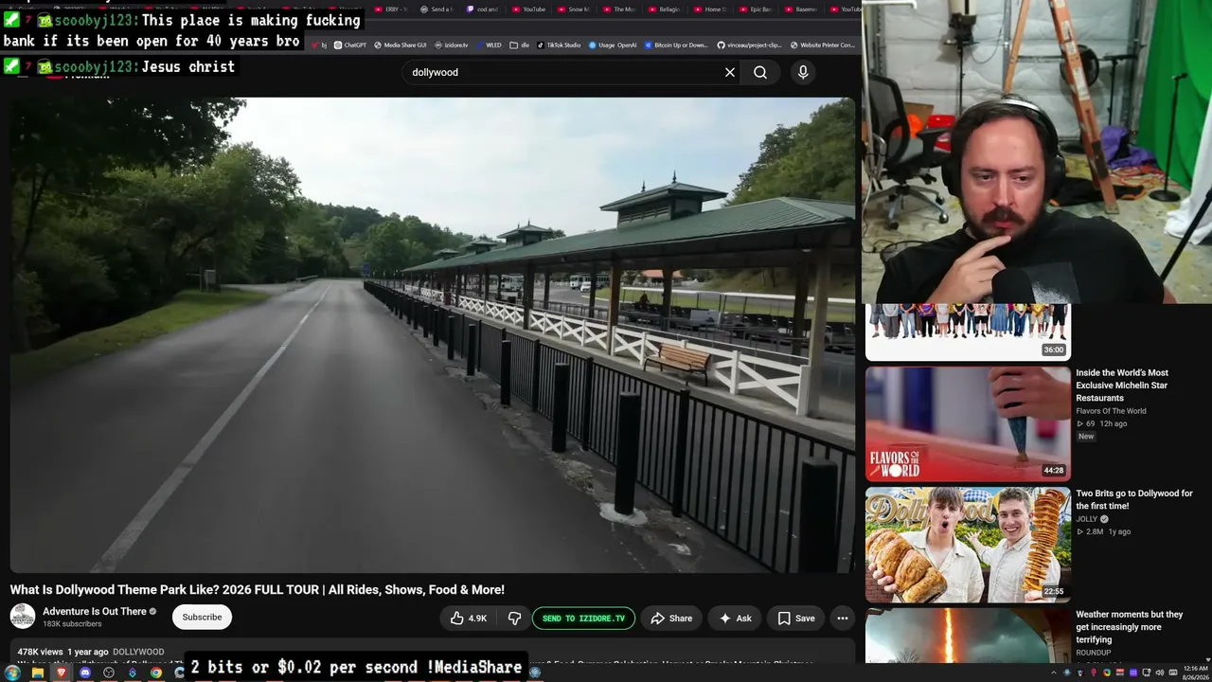Viewport: 1212px width, 682px height.
Task: Open the Adventure Is Out There channel name
Action: [x=95, y=612]
